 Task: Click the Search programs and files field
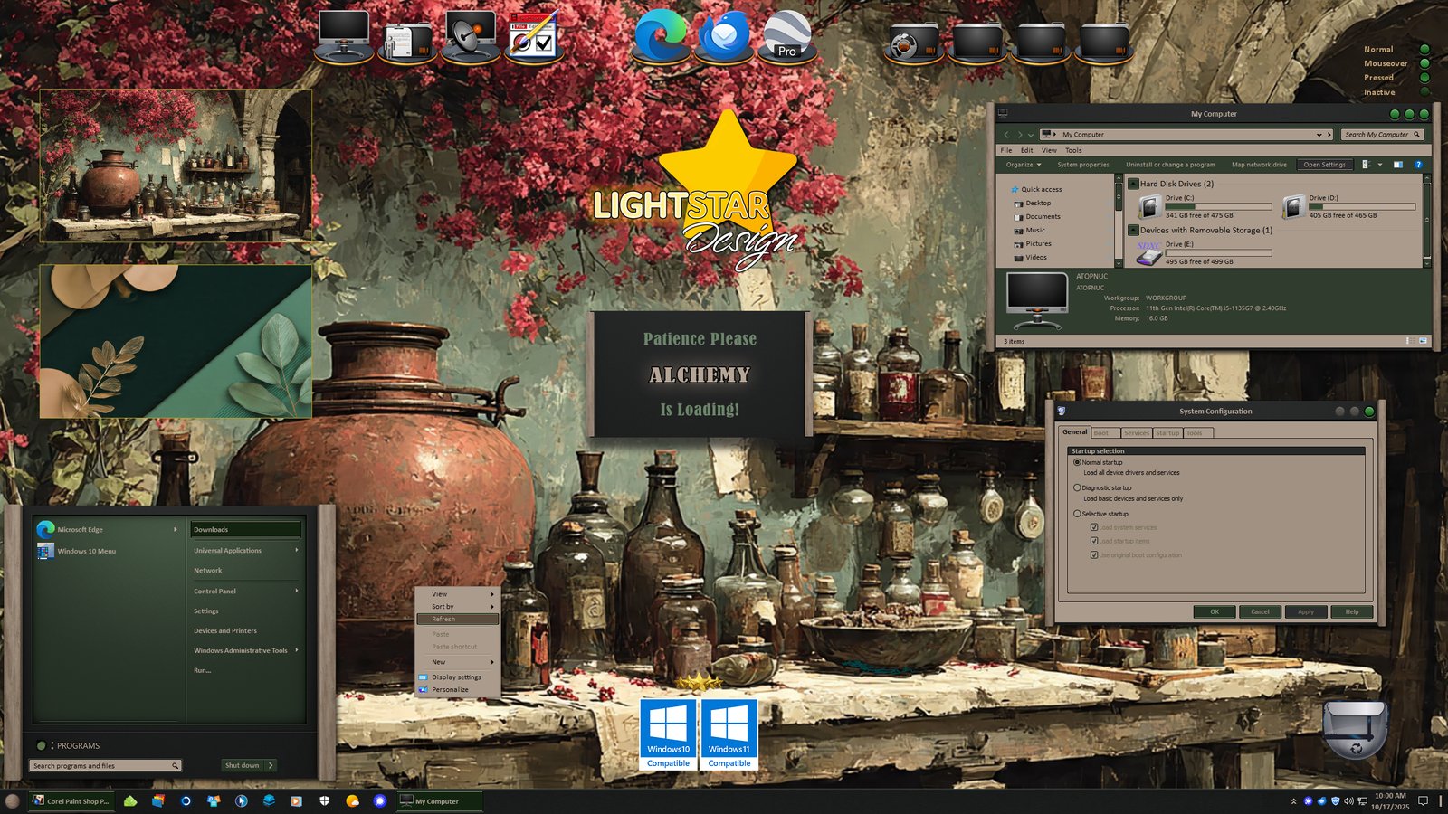[x=100, y=766]
